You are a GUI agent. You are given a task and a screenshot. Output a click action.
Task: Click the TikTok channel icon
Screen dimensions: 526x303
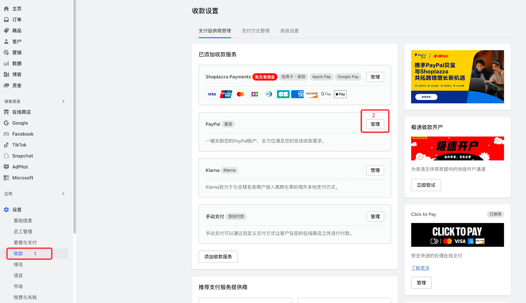point(6,145)
